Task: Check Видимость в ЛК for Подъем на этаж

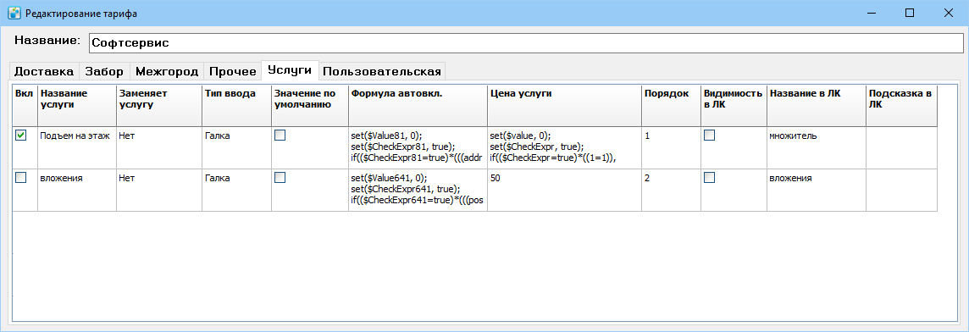Action: [710, 136]
